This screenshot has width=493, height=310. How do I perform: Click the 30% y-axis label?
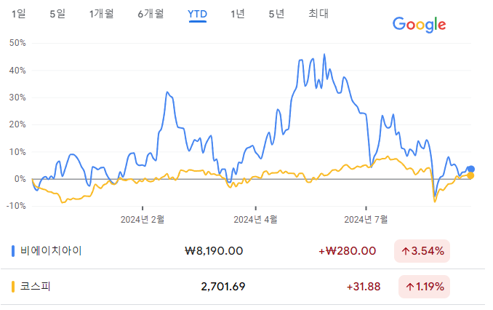click(17, 98)
